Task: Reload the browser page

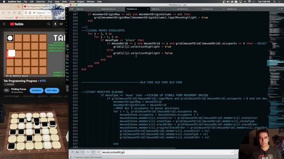Action: [14, 13]
